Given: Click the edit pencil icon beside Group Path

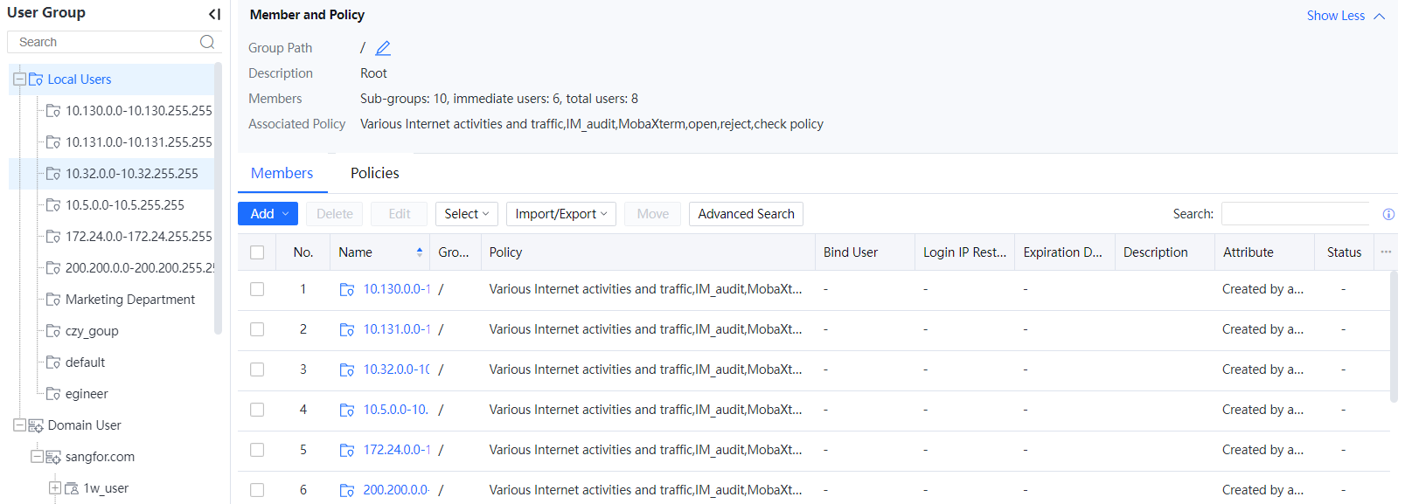Looking at the screenshot, I should [x=383, y=48].
